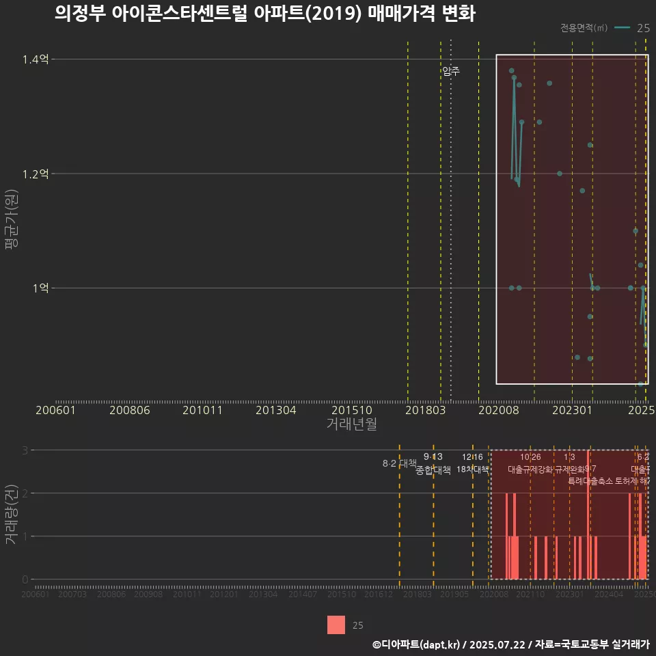Screen dimensions: 656x656
Task: Click 201011 on the price chart axis
Action: [x=202, y=410]
